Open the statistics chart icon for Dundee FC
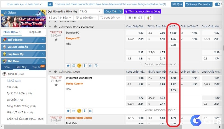Viewport: 224px width, 129px height. (x=90, y=66)
